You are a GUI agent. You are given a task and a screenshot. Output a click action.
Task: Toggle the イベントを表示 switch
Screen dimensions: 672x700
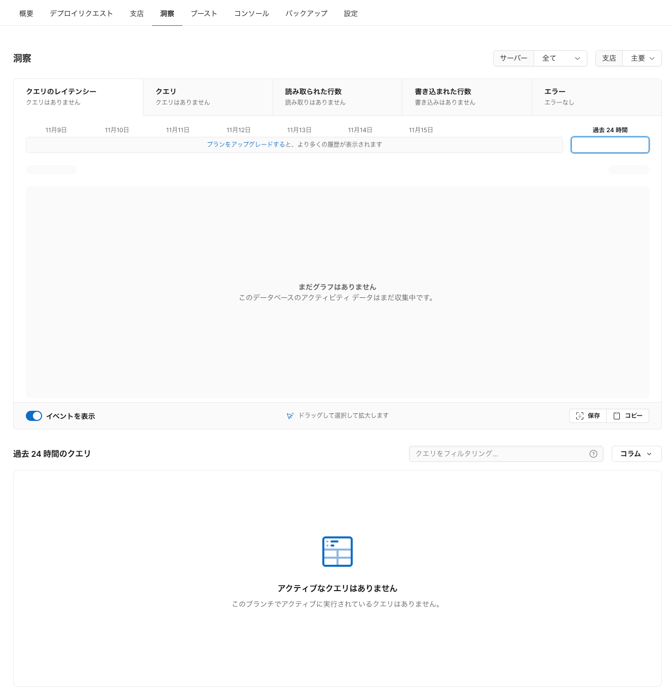tap(34, 416)
